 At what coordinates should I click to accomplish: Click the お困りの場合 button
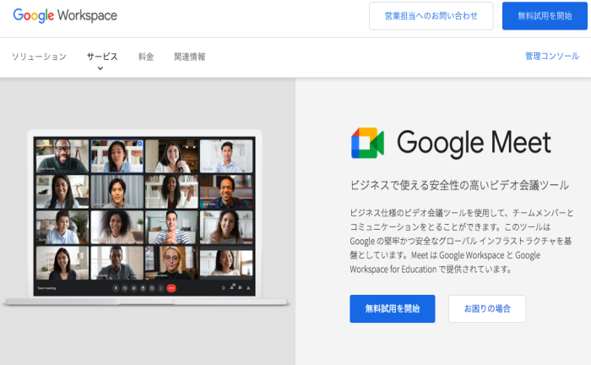[x=487, y=309]
